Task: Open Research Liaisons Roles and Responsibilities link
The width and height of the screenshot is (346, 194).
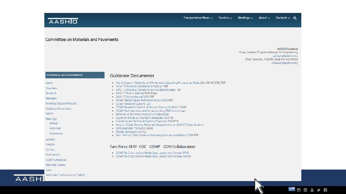Action: 151,107
